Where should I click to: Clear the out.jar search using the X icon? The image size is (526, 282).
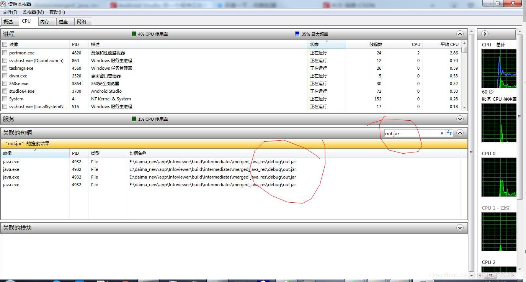[x=442, y=133]
